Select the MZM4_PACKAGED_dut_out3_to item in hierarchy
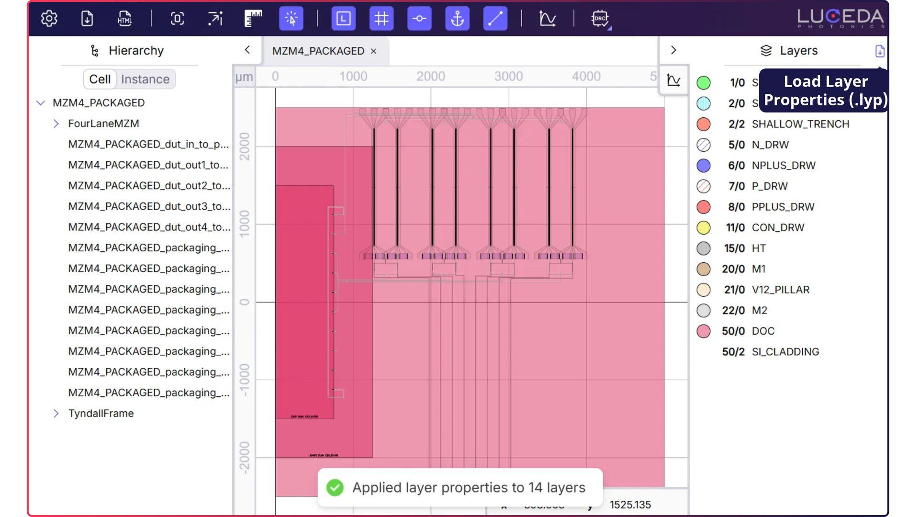Viewport: 919px width, 517px height. pos(149,206)
